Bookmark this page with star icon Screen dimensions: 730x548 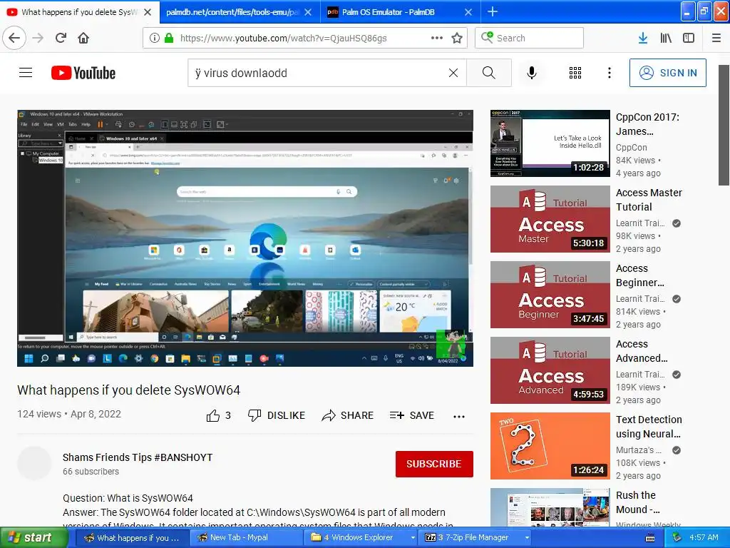[457, 38]
